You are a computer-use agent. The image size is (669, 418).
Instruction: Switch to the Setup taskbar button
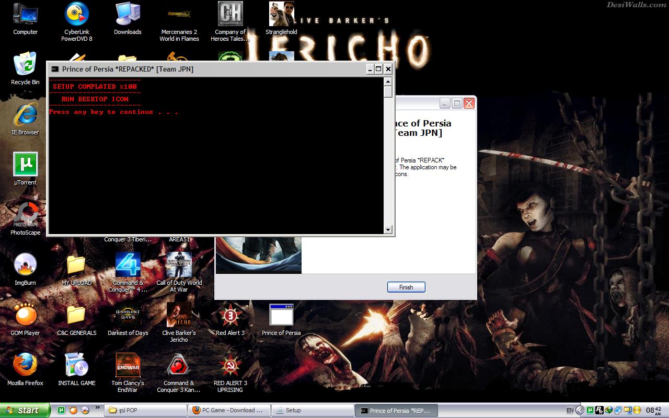313,410
